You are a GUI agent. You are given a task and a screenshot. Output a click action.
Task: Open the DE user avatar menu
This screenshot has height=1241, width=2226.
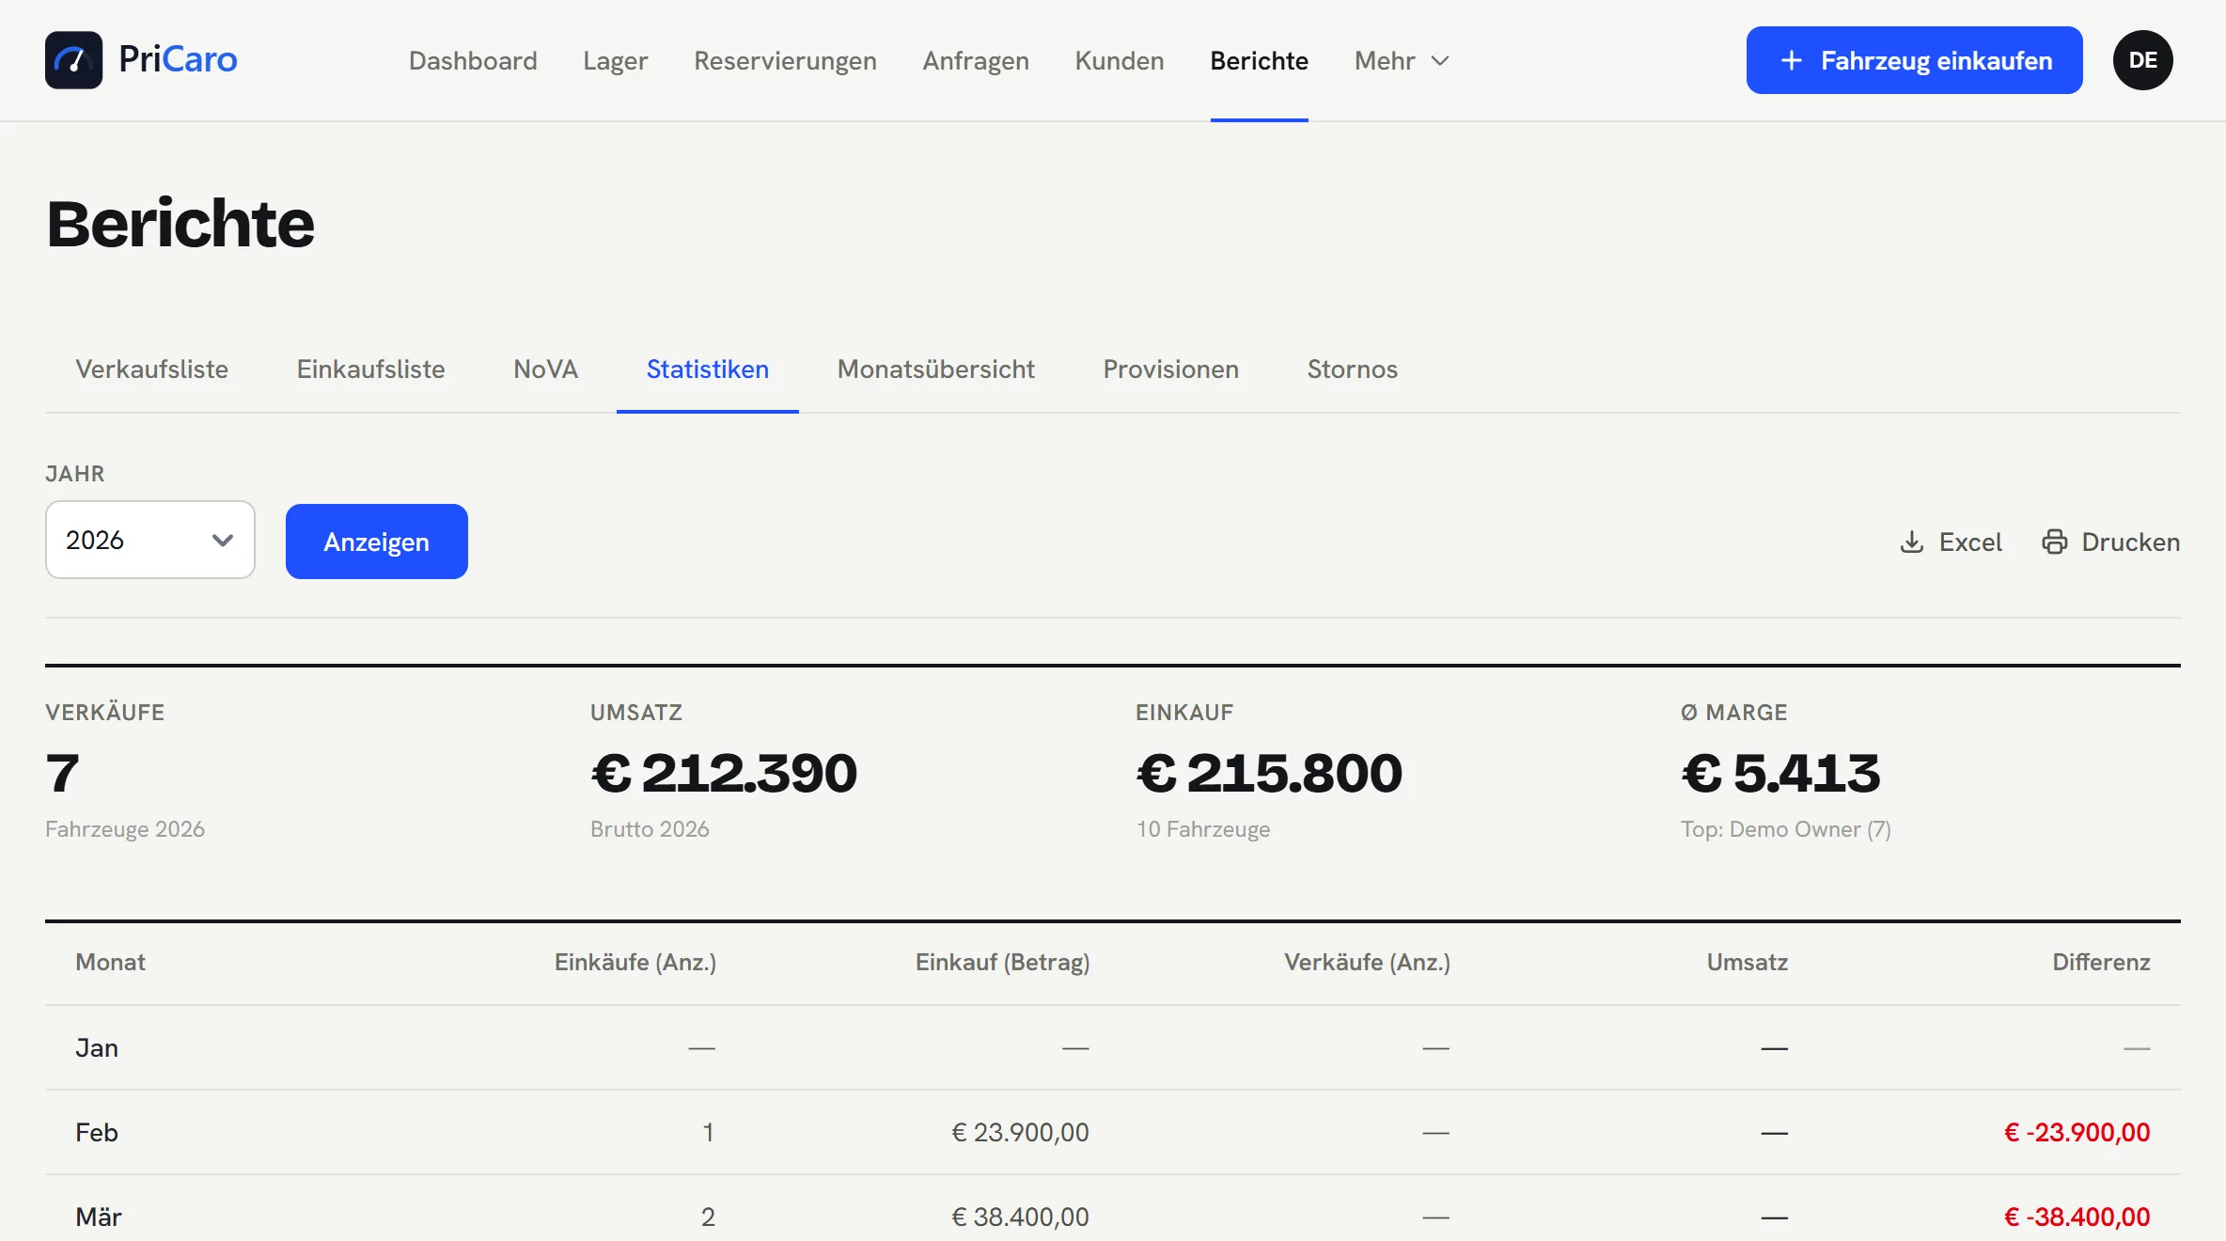pyautogui.click(x=2142, y=60)
